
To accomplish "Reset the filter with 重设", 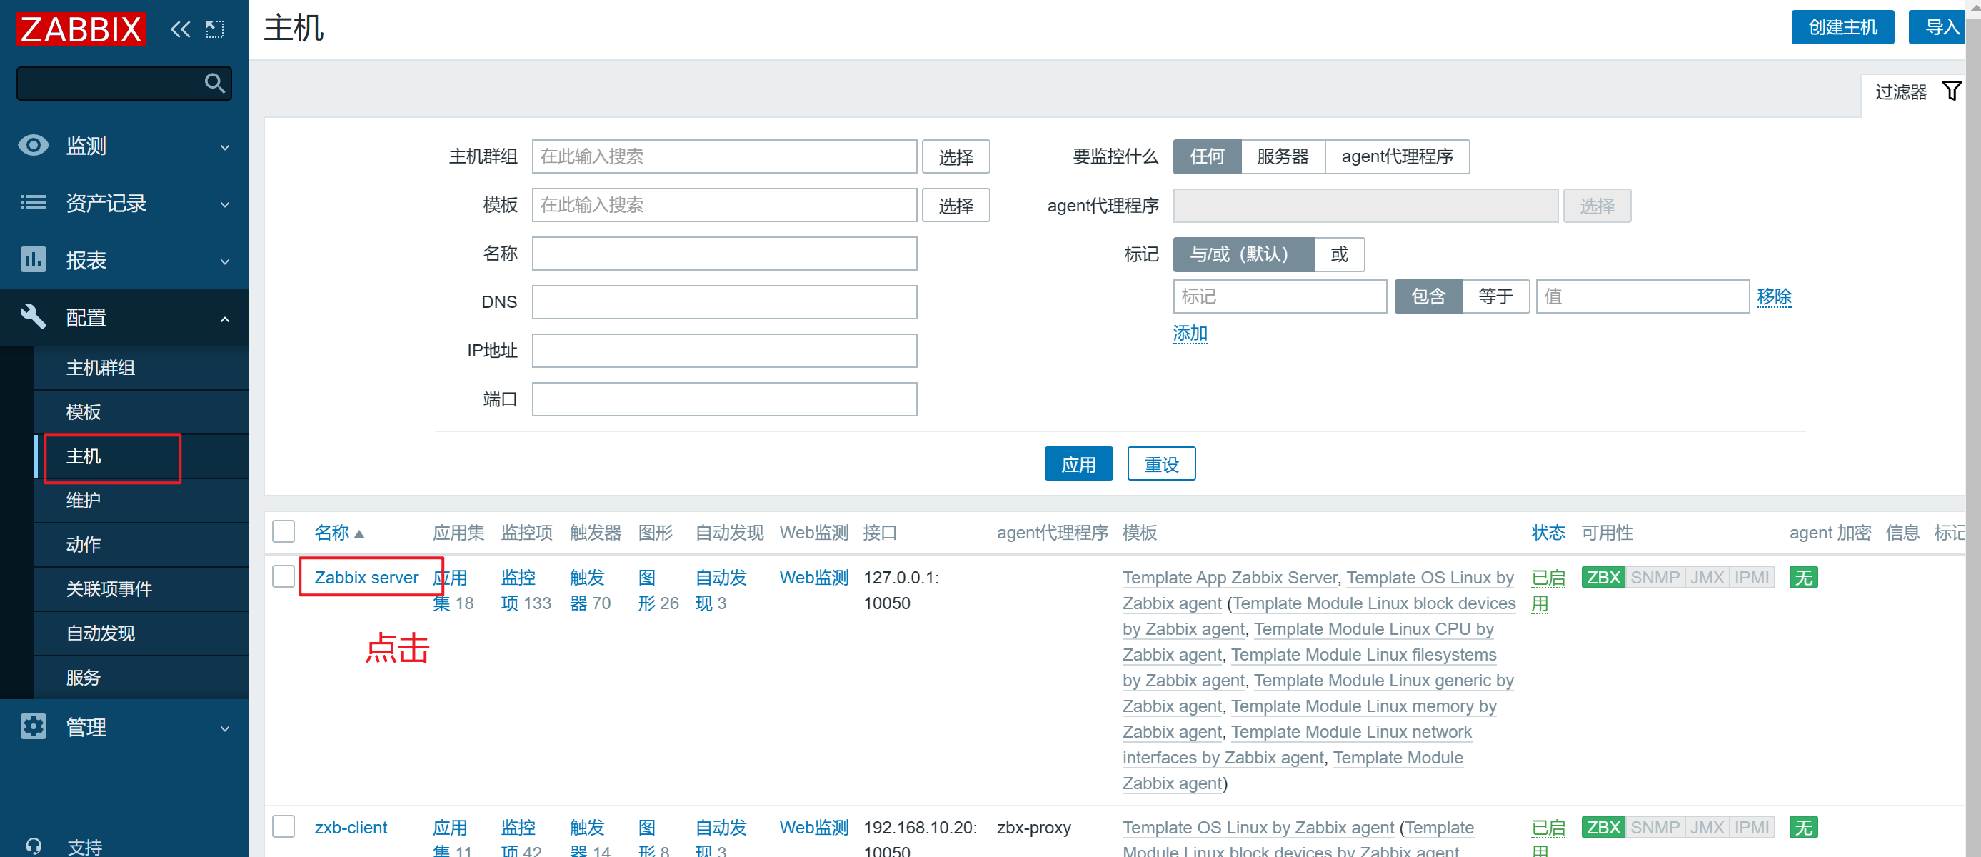I will (x=1161, y=464).
